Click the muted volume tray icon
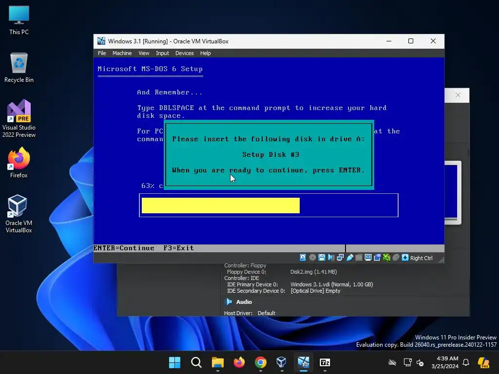 420,362
